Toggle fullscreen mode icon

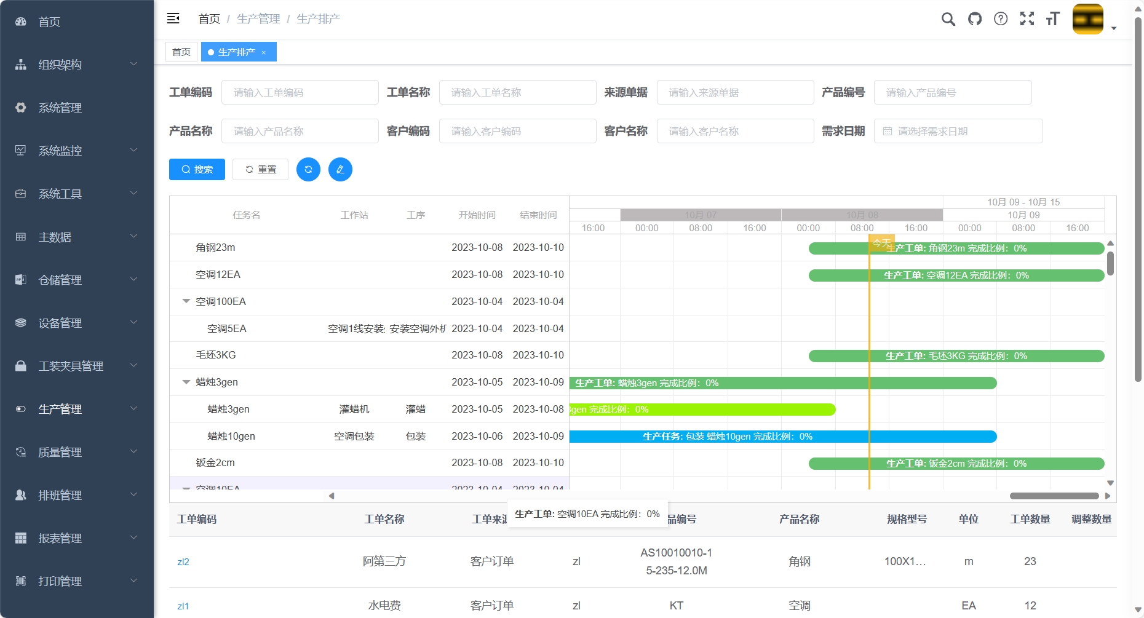(1027, 19)
